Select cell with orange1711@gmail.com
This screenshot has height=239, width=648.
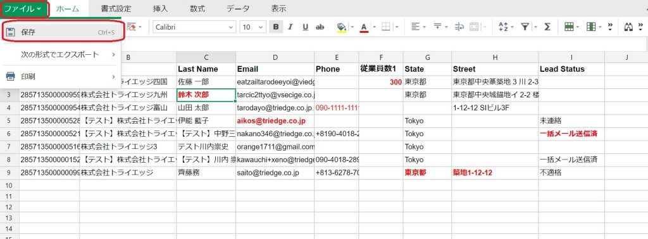275,147
